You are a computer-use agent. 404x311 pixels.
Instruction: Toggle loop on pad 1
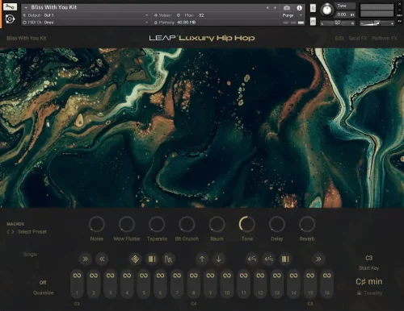pyautogui.click(x=77, y=276)
